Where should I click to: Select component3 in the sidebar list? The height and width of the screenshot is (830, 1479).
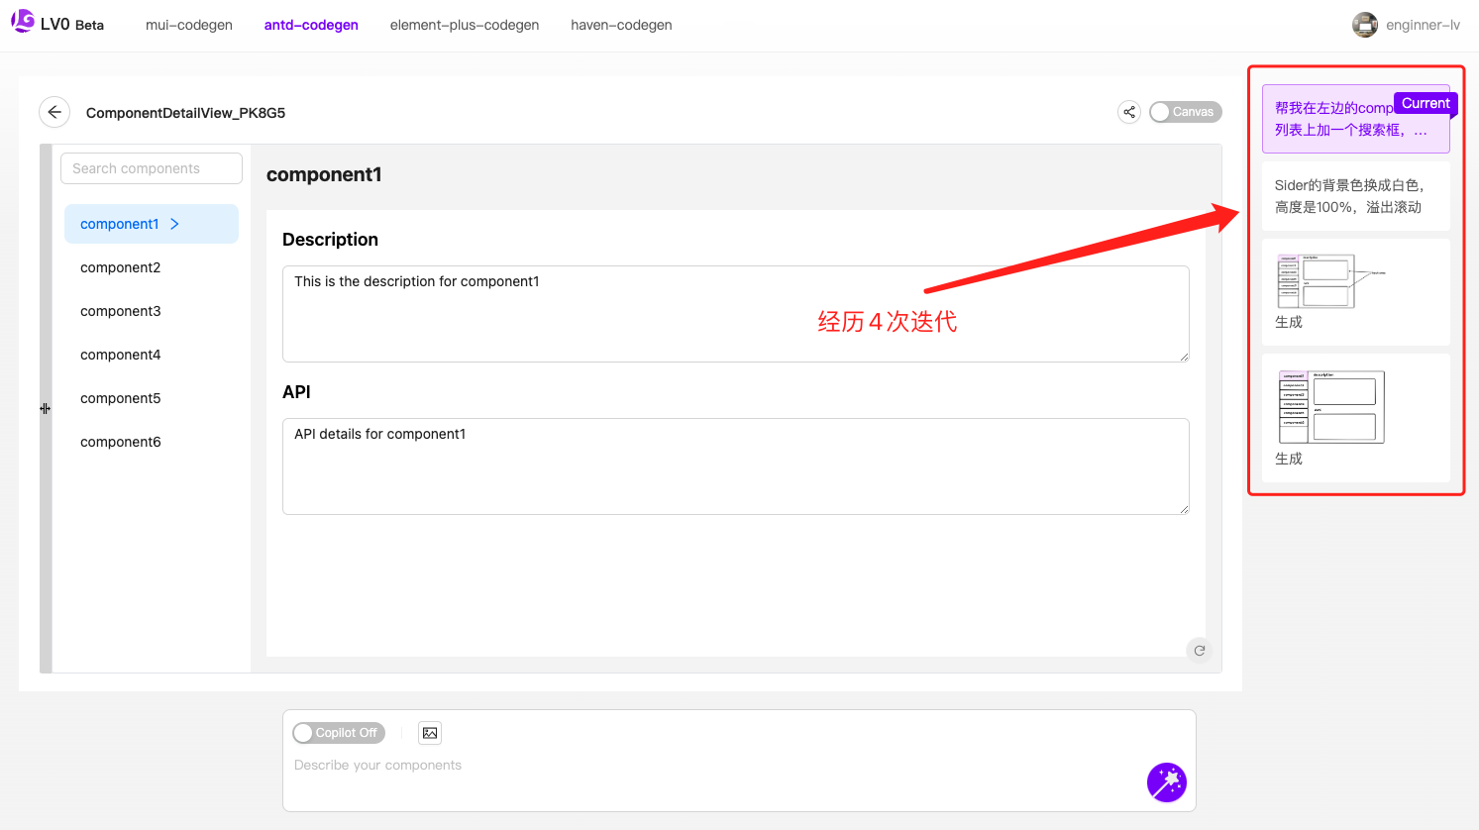point(120,311)
